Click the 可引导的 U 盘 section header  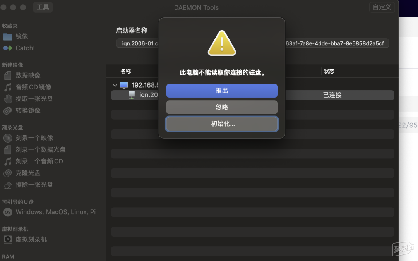pos(18,202)
